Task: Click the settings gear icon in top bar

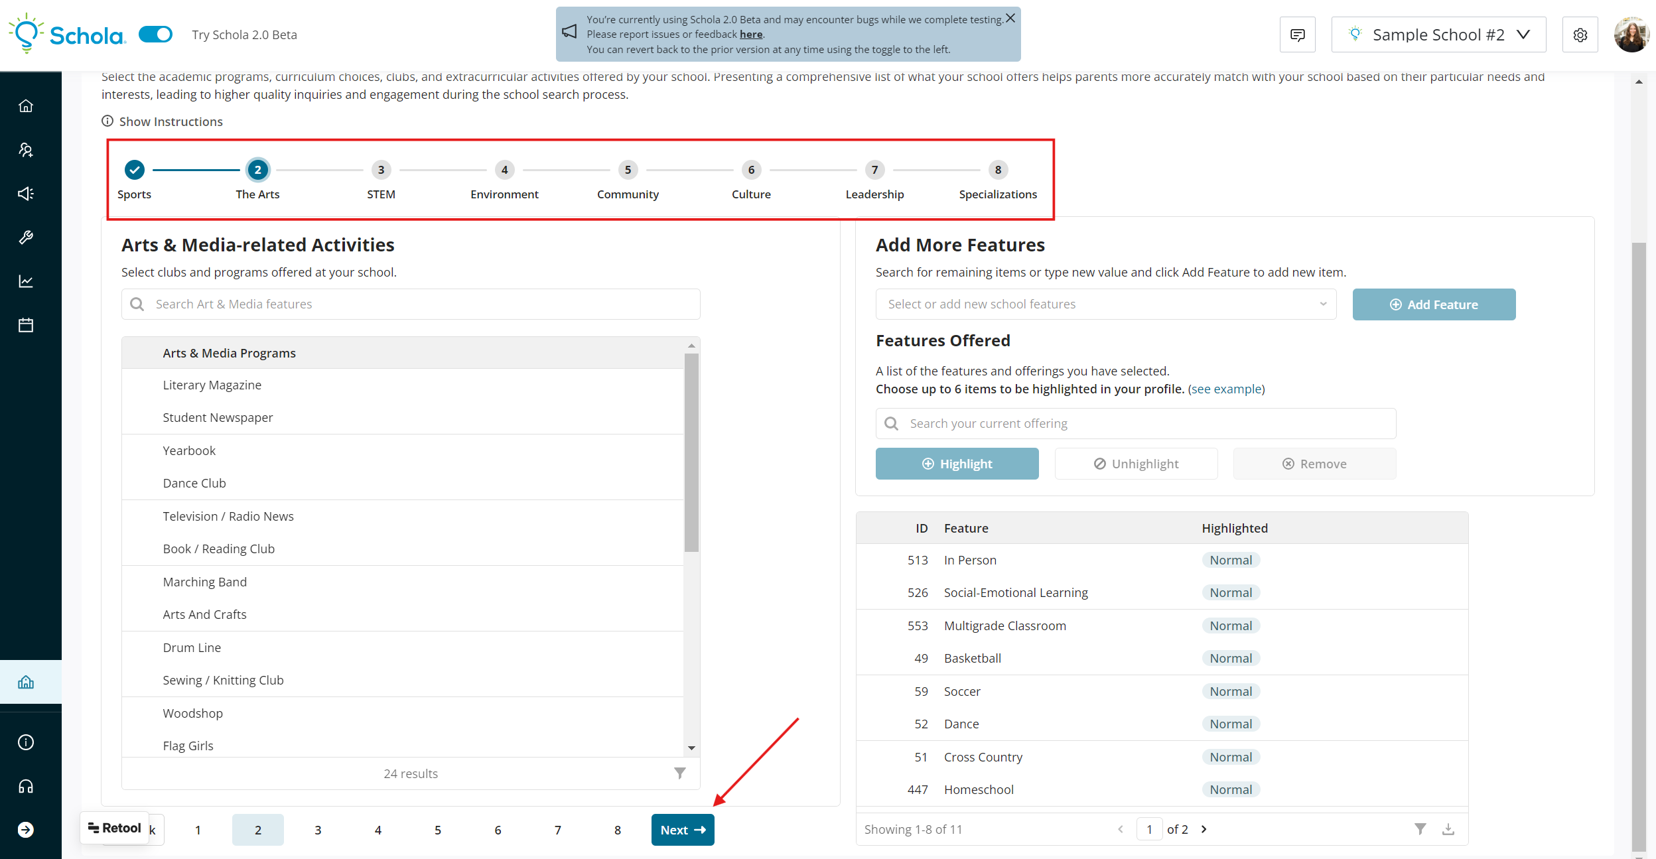Action: [1579, 34]
